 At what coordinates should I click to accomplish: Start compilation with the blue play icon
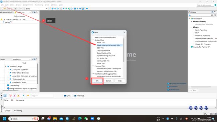pos(63,9)
